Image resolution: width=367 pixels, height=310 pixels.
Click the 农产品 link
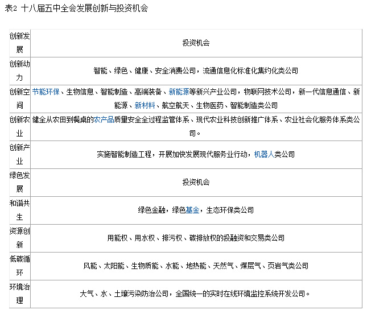pyautogui.click(x=104, y=119)
